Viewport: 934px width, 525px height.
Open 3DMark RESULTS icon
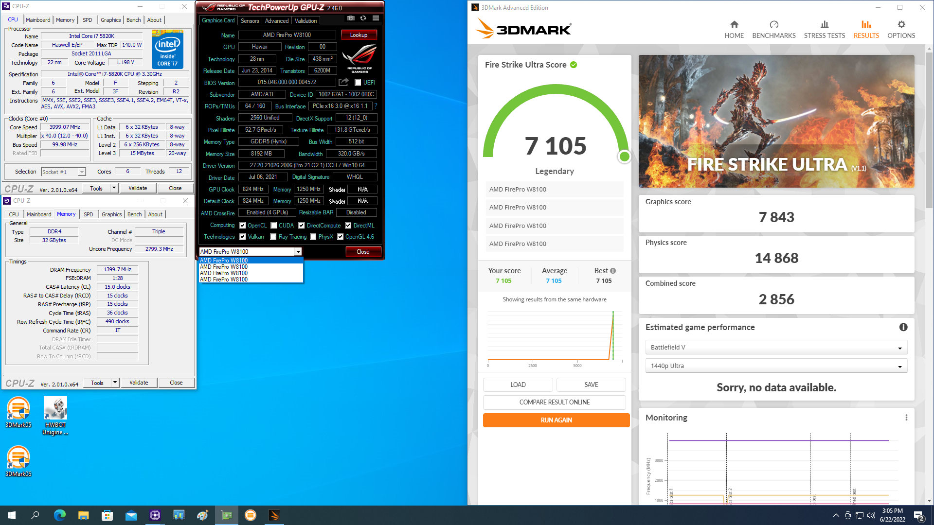click(866, 25)
